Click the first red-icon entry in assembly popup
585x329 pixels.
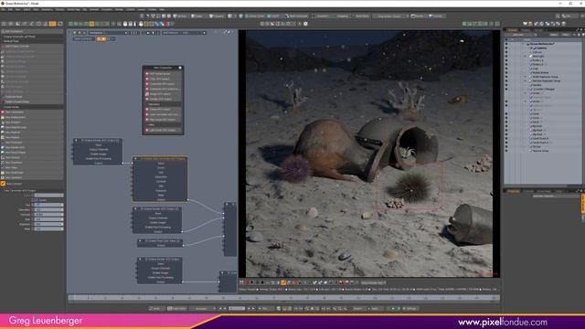[163, 74]
